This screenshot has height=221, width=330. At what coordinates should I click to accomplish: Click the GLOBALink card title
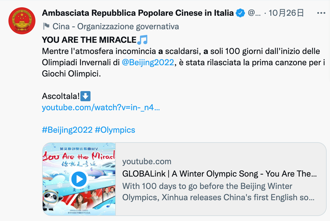219,174
